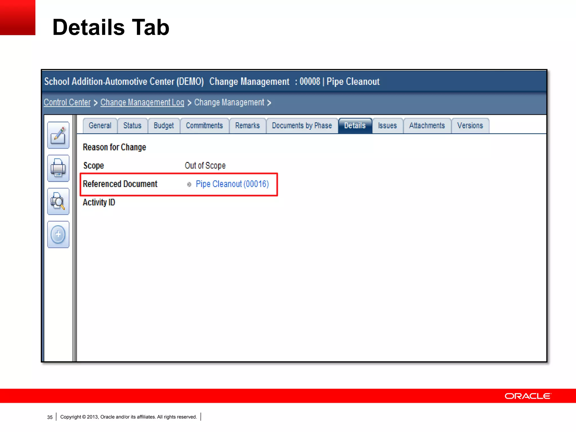This screenshot has height=432, width=576.
Task: Open the Issues tab
Action: click(x=387, y=126)
